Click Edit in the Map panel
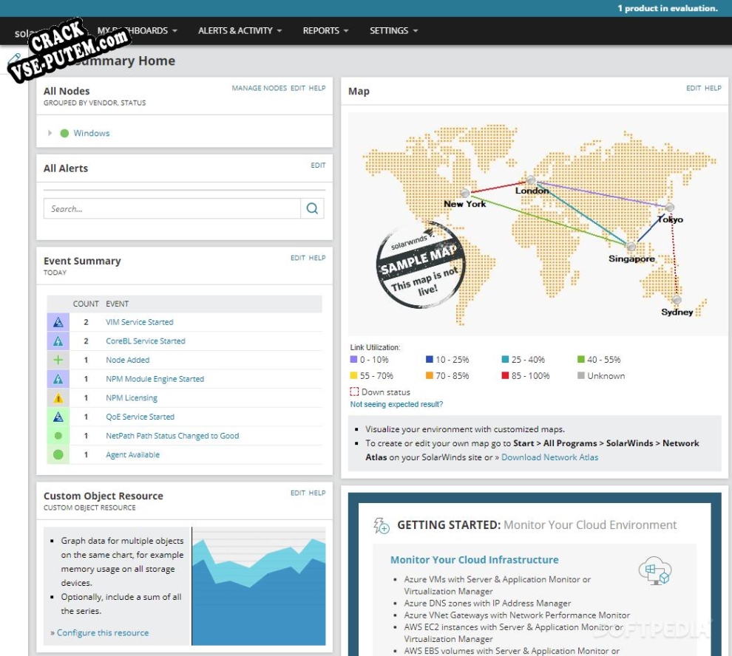The height and width of the screenshot is (656, 732). 694,88
